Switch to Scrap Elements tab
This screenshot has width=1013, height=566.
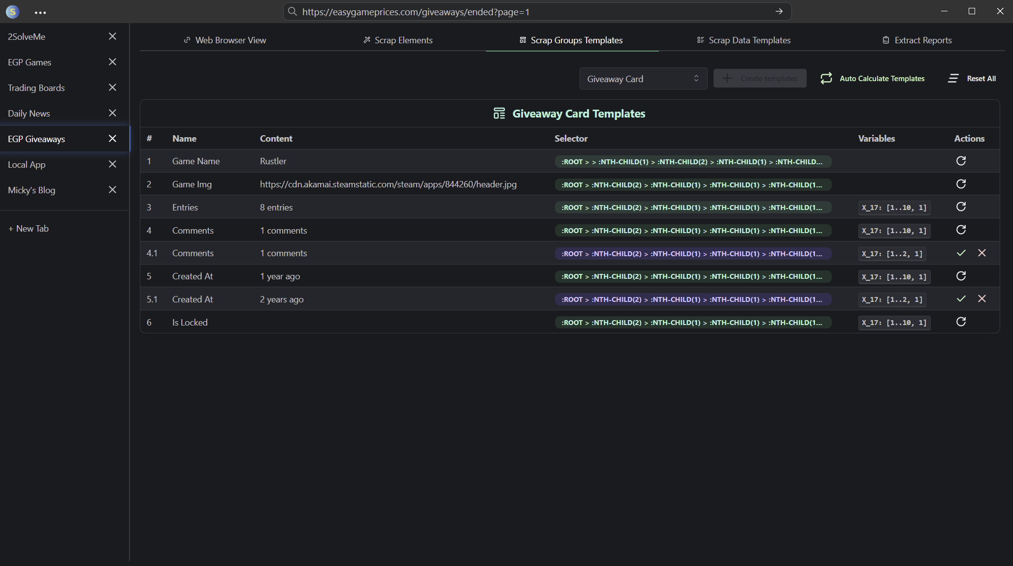398,40
